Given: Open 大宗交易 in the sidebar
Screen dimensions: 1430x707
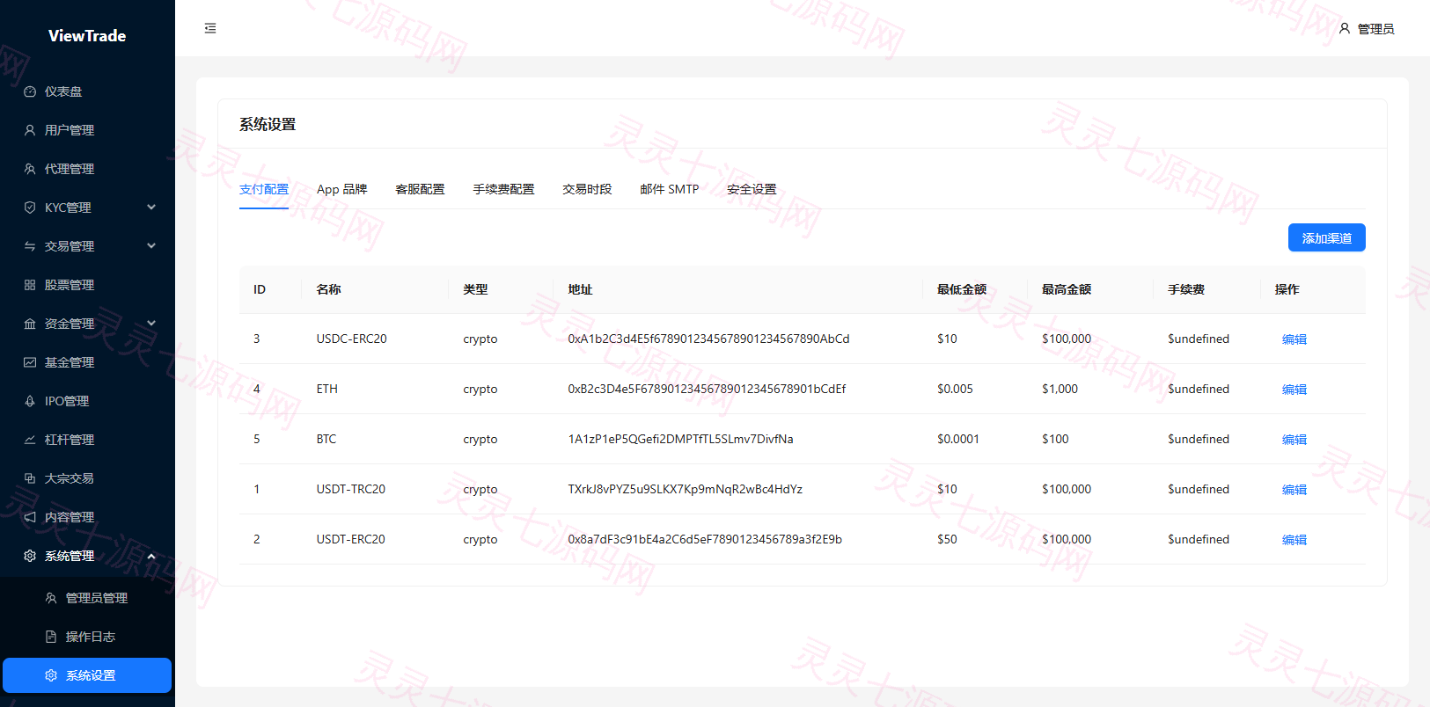Looking at the screenshot, I should 87,478.
